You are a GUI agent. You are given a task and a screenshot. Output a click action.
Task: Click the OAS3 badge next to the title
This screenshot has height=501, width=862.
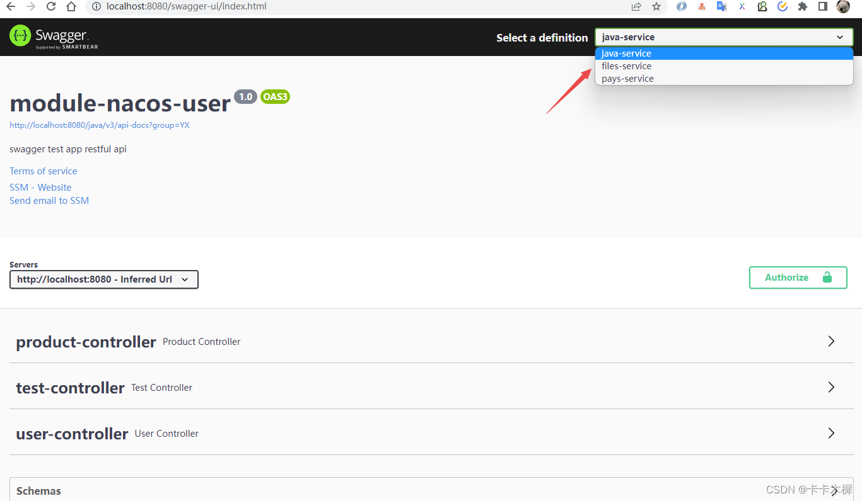(275, 96)
